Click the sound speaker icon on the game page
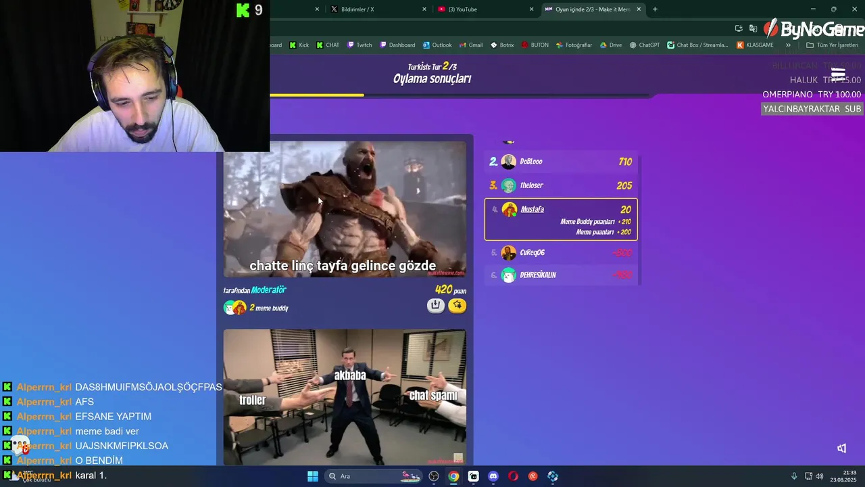Image resolution: width=865 pixels, height=487 pixels. pyautogui.click(x=842, y=448)
